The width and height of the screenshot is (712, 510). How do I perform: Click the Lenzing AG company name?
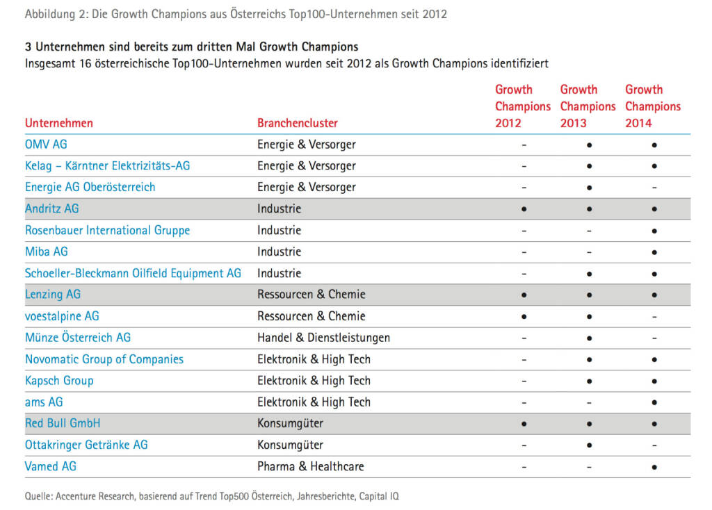pyautogui.click(x=53, y=295)
